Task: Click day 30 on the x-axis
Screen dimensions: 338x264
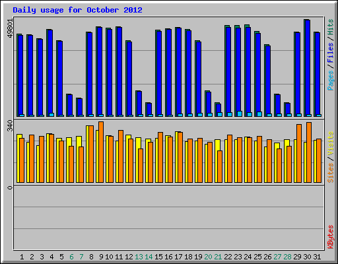Action: (307, 257)
